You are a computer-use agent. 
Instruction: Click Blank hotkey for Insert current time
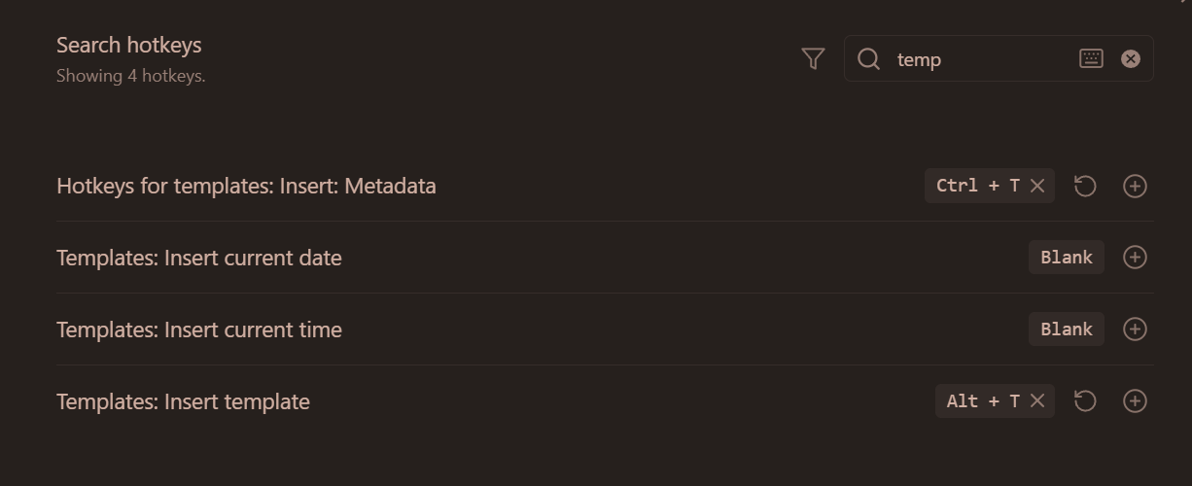click(1066, 330)
